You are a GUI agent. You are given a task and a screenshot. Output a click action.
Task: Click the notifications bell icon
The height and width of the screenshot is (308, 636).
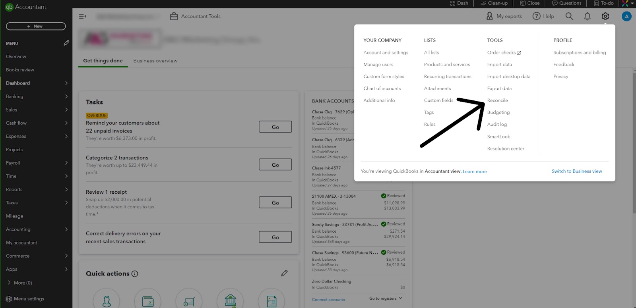tap(587, 16)
